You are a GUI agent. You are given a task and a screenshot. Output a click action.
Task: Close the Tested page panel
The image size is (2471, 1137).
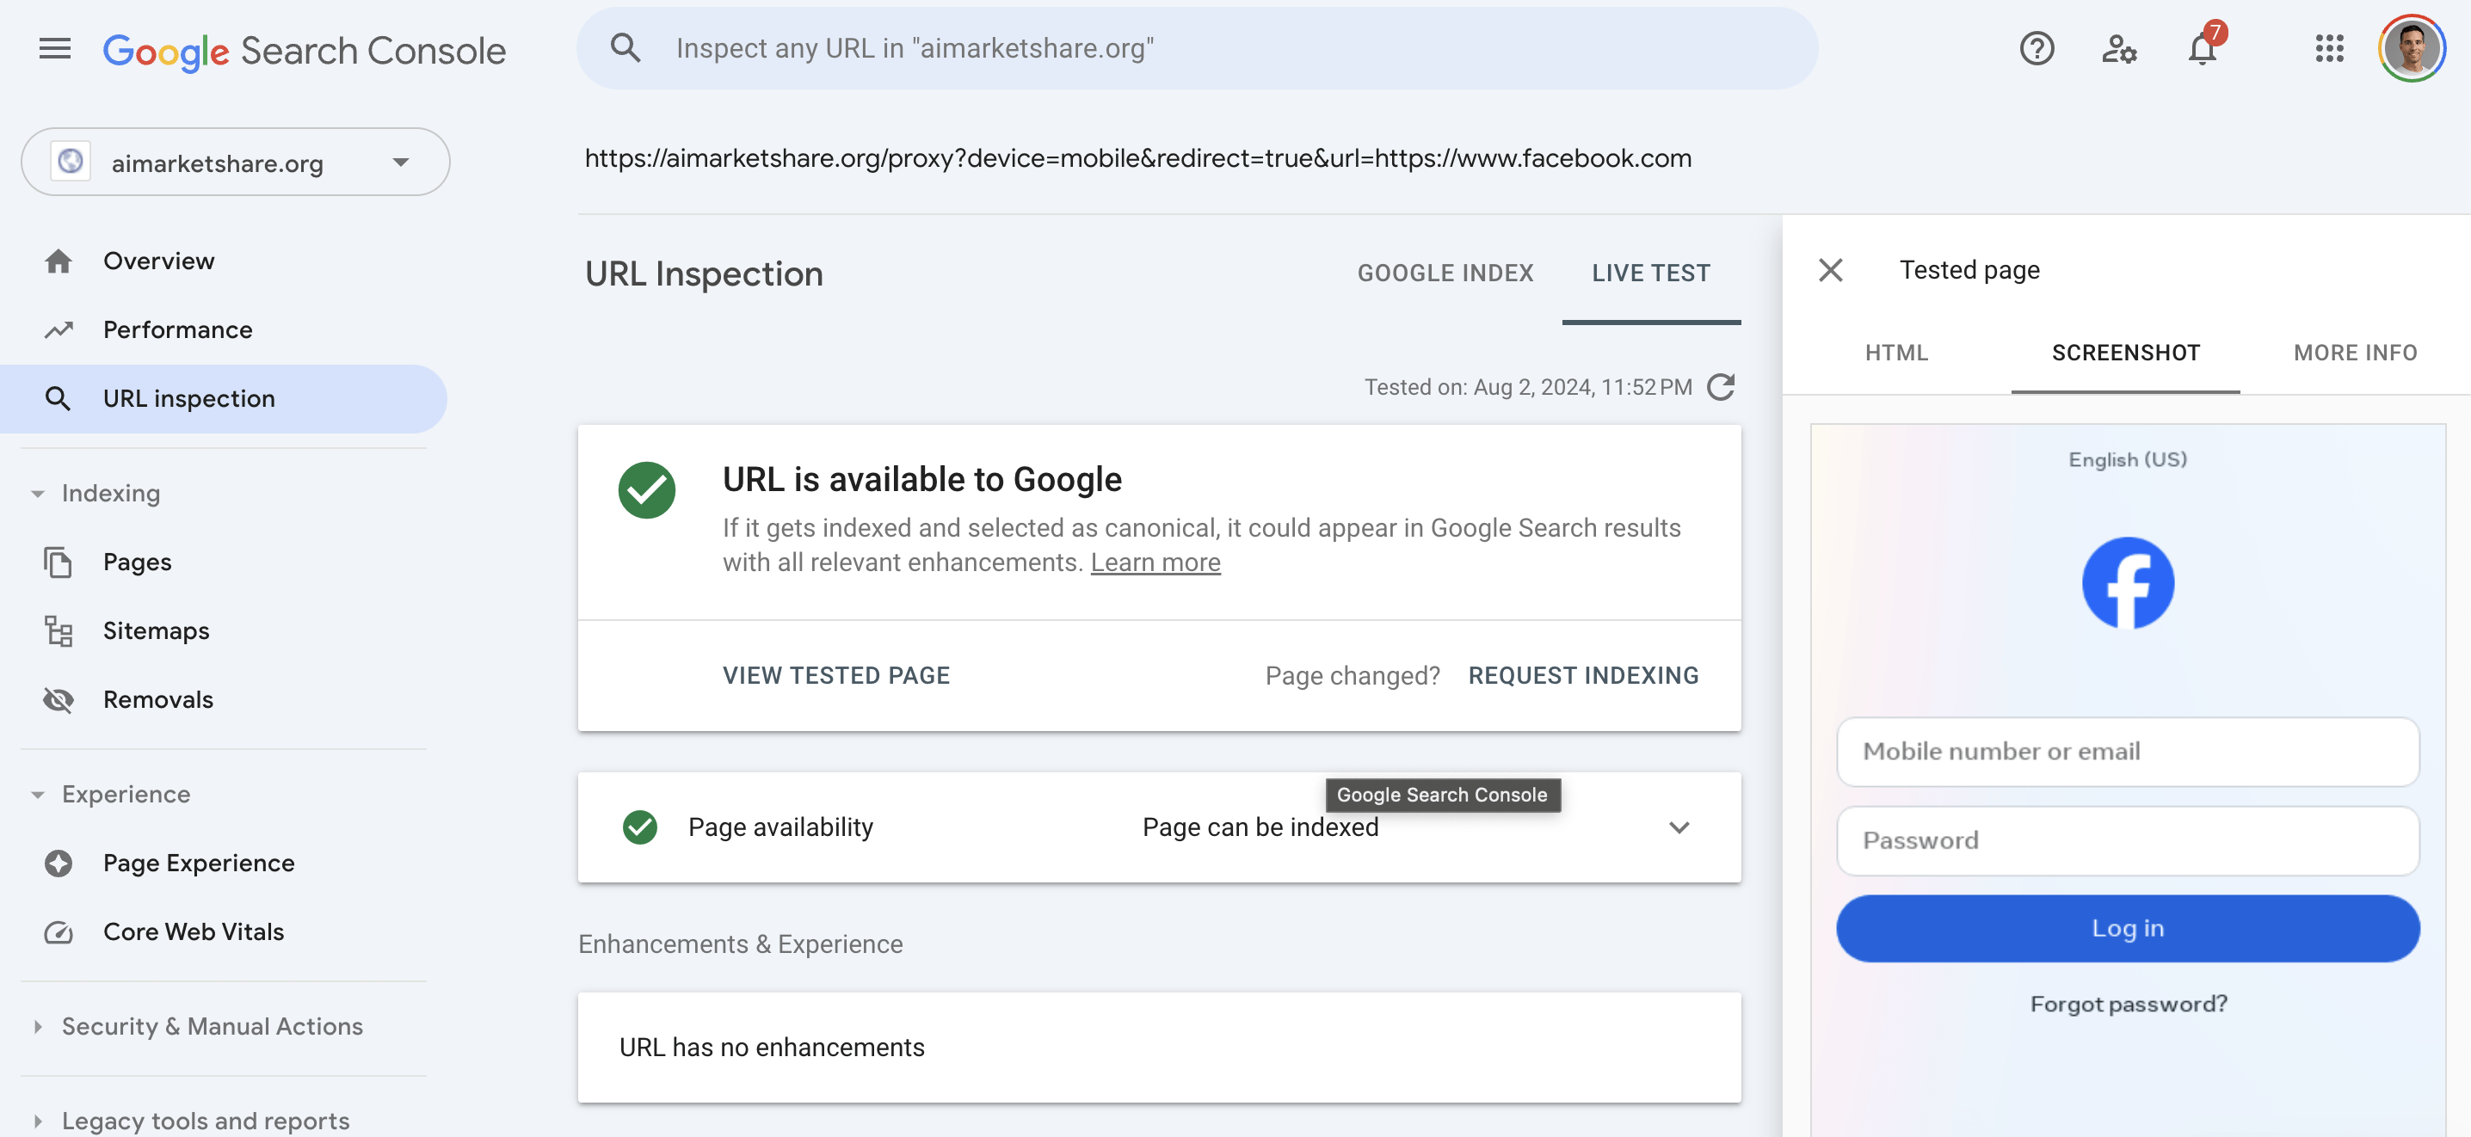tap(1830, 270)
